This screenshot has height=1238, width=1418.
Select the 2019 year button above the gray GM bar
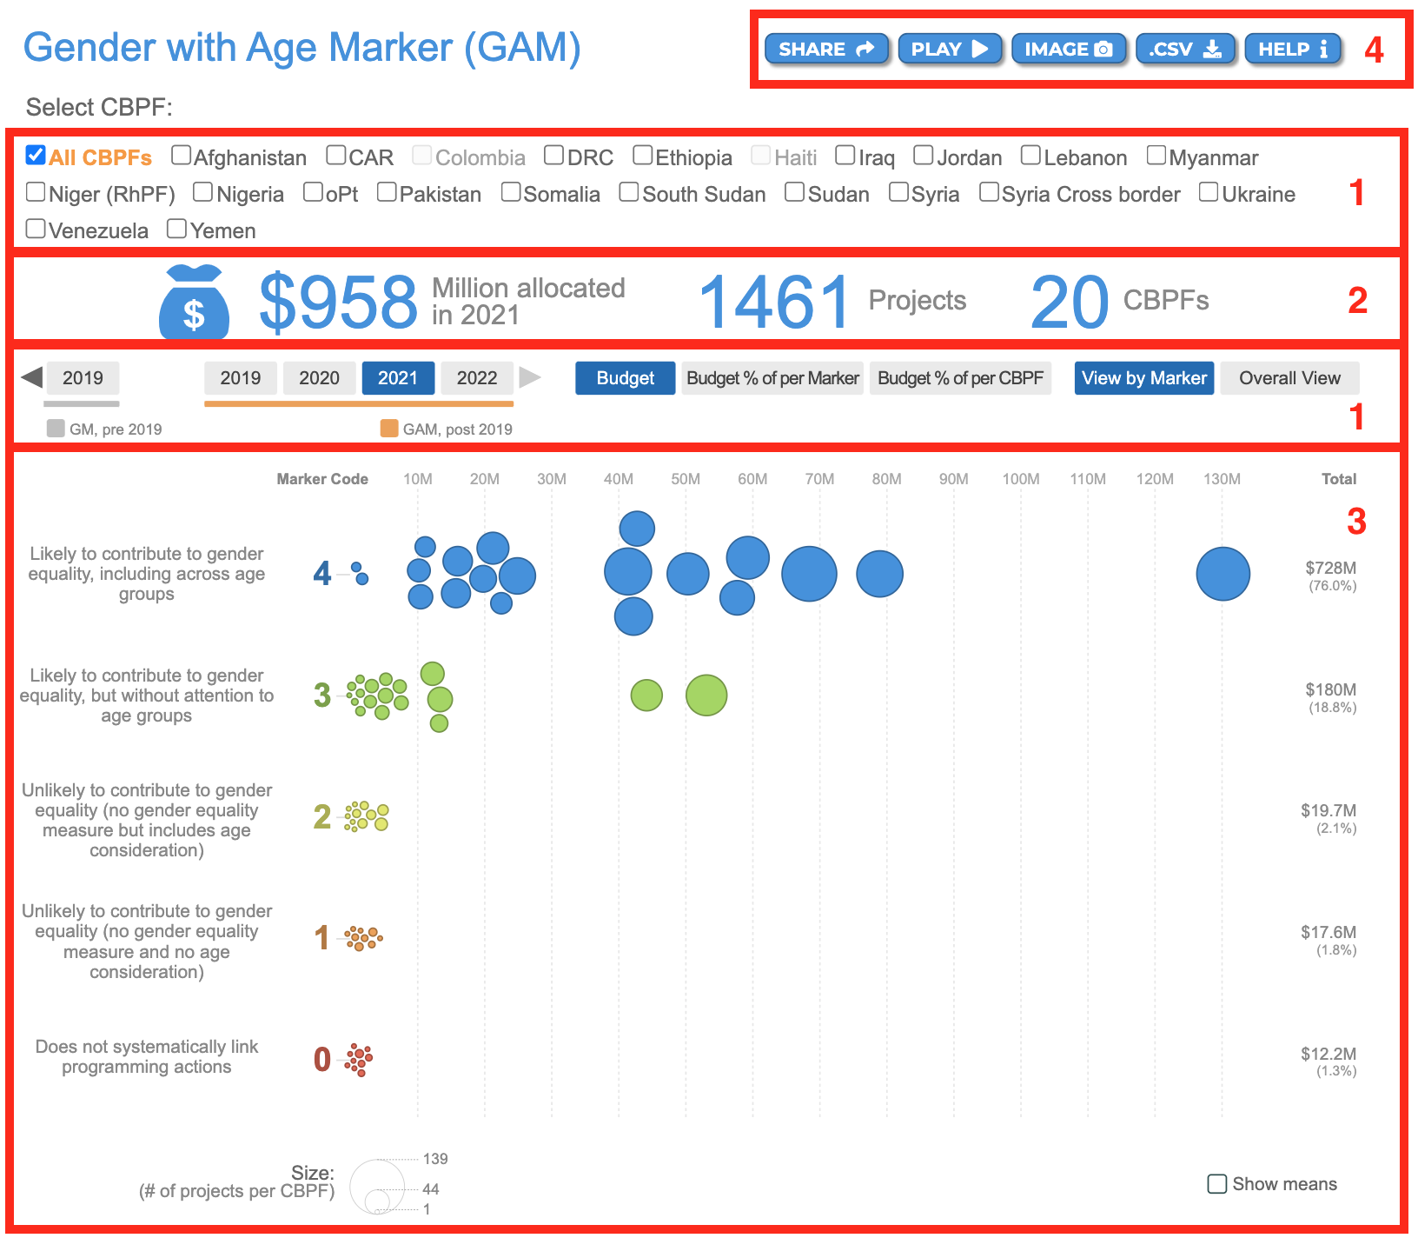83,378
